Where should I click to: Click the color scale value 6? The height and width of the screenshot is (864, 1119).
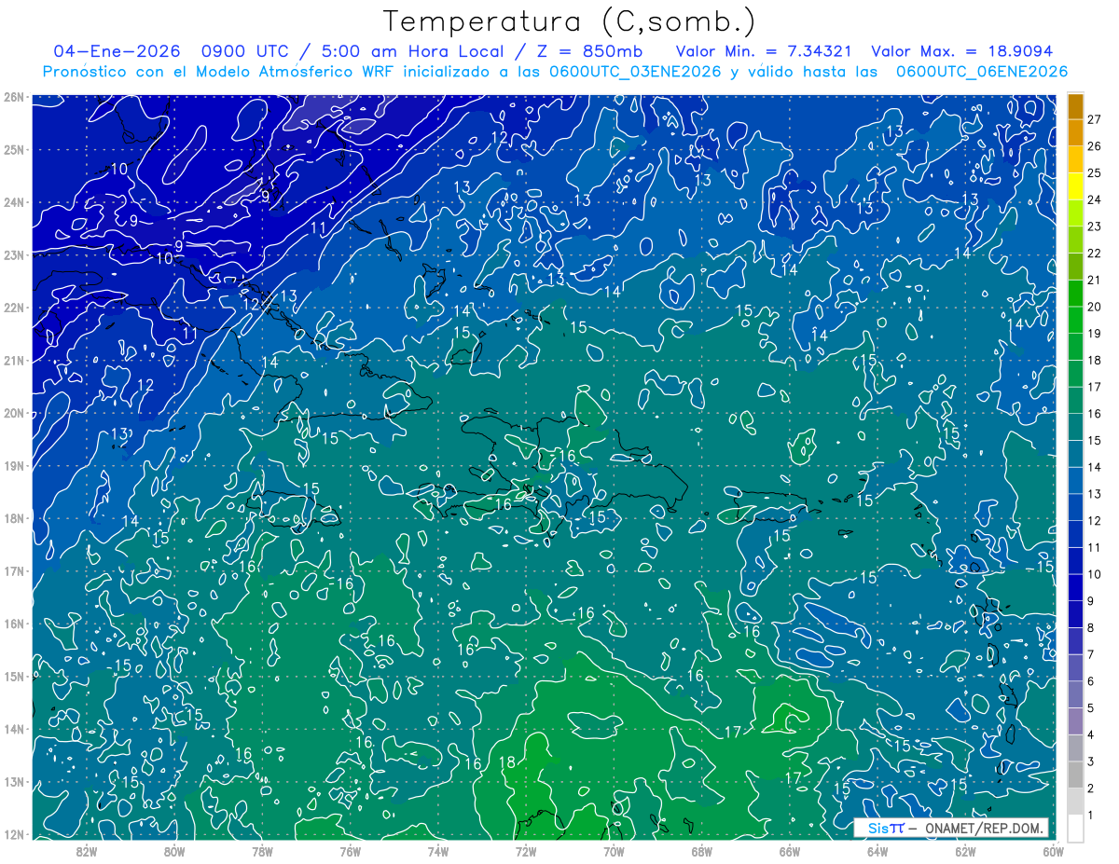pyautogui.click(x=1093, y=681)
